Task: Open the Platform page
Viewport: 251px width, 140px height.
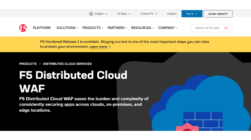Action: pos(42,28)
